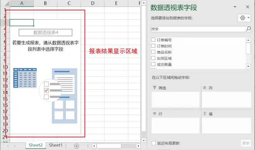Click the 行 rows area icon
Viewport: 255px width, 150px height.
click(155, 113)
